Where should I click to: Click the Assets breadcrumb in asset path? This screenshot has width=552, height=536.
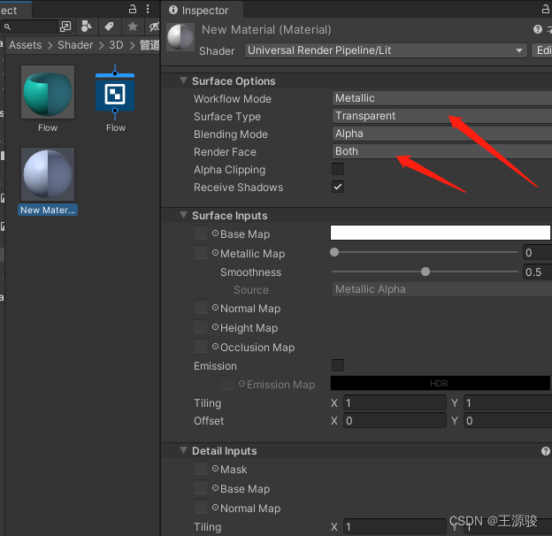(26, 45)
